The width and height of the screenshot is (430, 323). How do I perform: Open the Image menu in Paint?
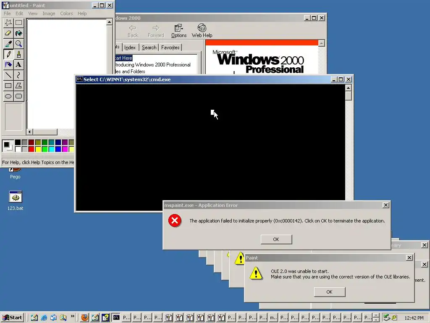[x=49, y=13]
